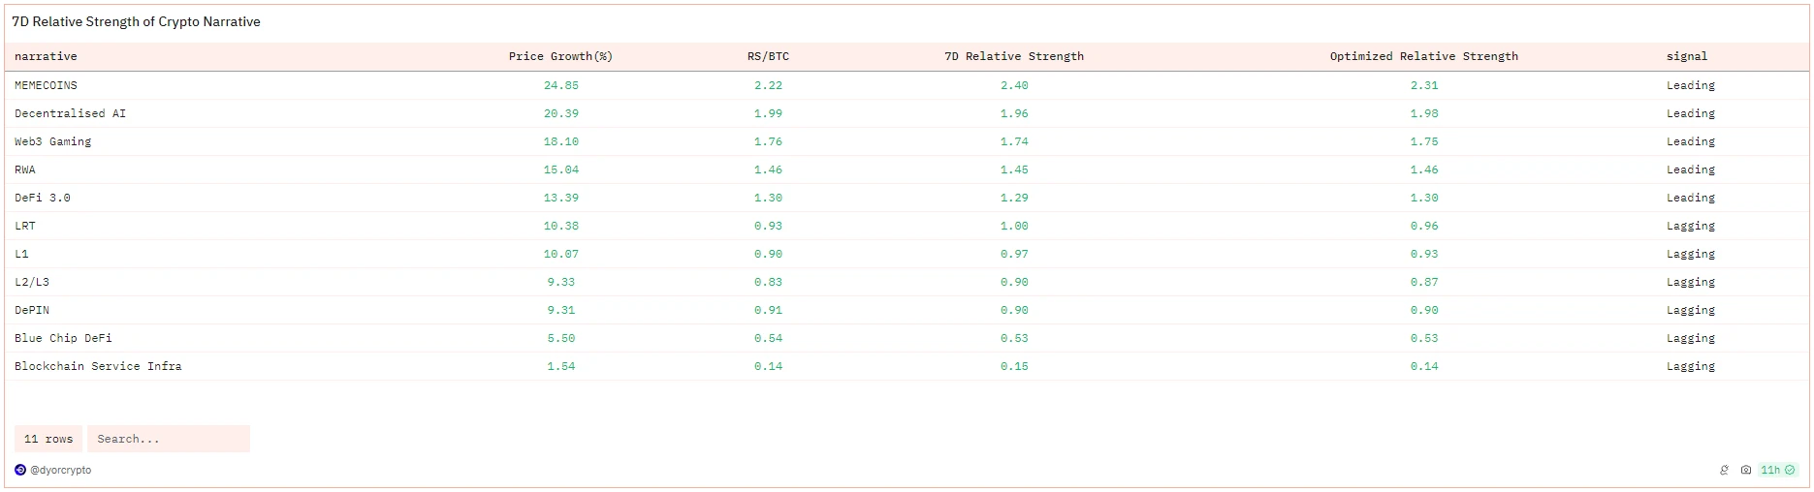Click the 11h freshness check badge
Viewport: 1814px width, 492px height.
(1778, 470)
